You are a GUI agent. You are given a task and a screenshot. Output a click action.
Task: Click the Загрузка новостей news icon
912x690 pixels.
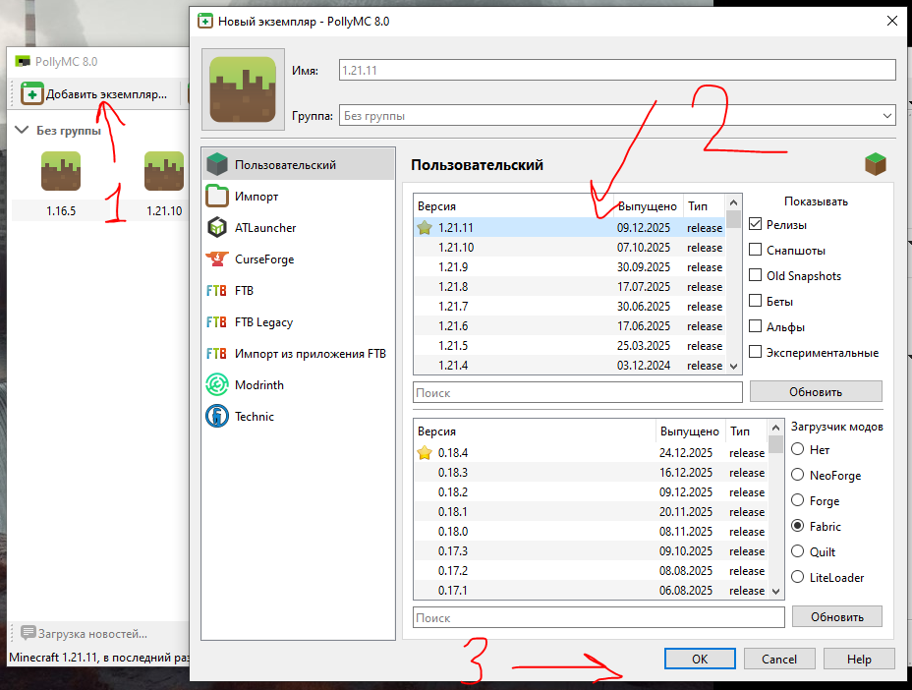28,633
